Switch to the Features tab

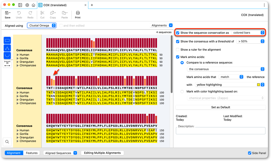(x=32, y=153)
